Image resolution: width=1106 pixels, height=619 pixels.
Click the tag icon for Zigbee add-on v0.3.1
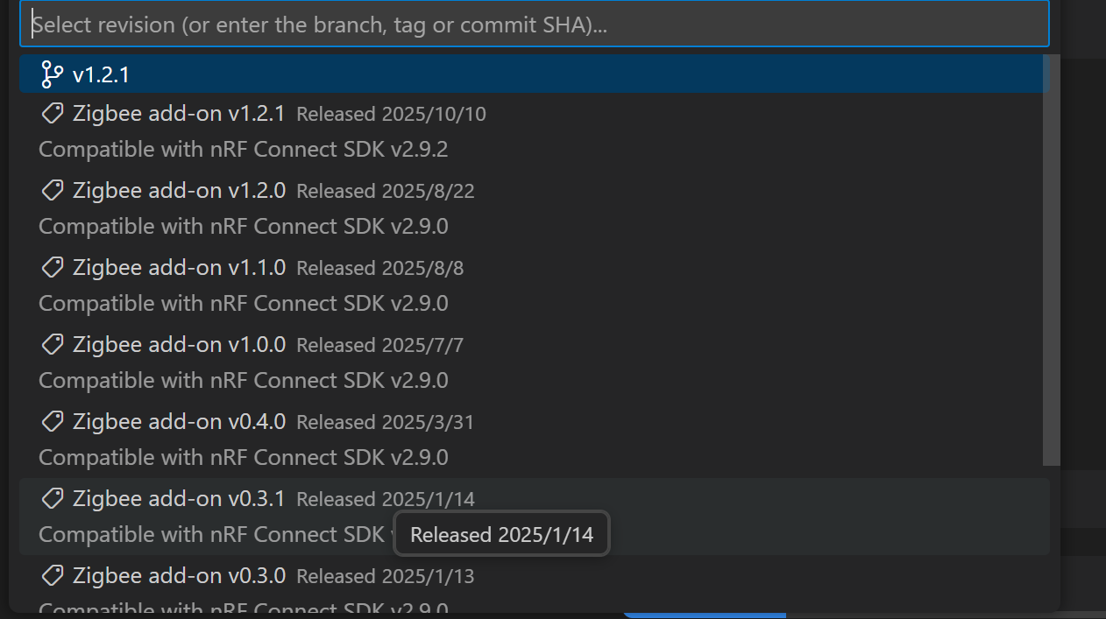point(53,499)
